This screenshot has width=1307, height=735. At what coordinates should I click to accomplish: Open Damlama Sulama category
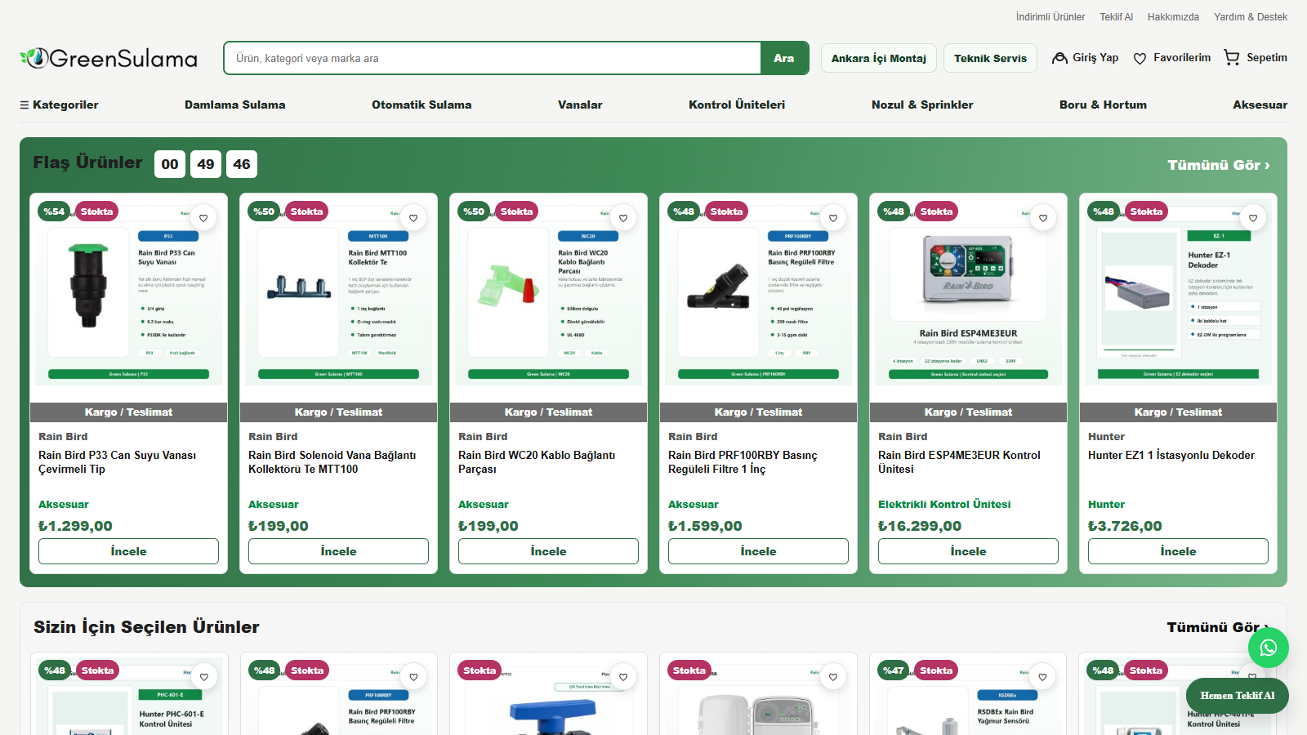click(x=235, y=105)
